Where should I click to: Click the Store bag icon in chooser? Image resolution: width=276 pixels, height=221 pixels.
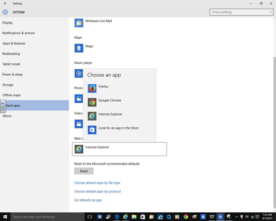(92, 130)
